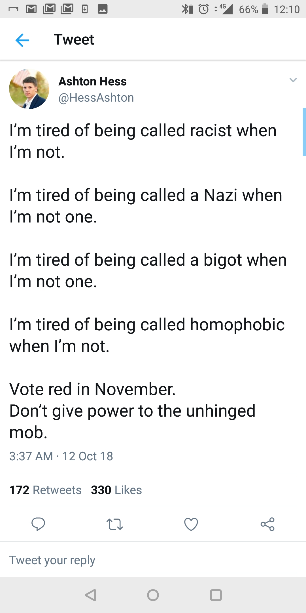Viewport: 306px width, 613px height.
Task: Tap the first Gmail notification icon
Action: [x=31, y=9]
